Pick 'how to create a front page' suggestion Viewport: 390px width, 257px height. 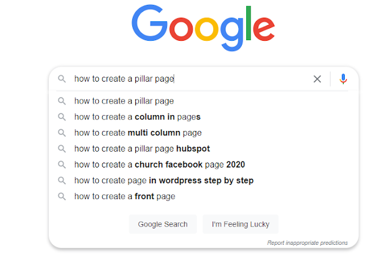(124, 196)
